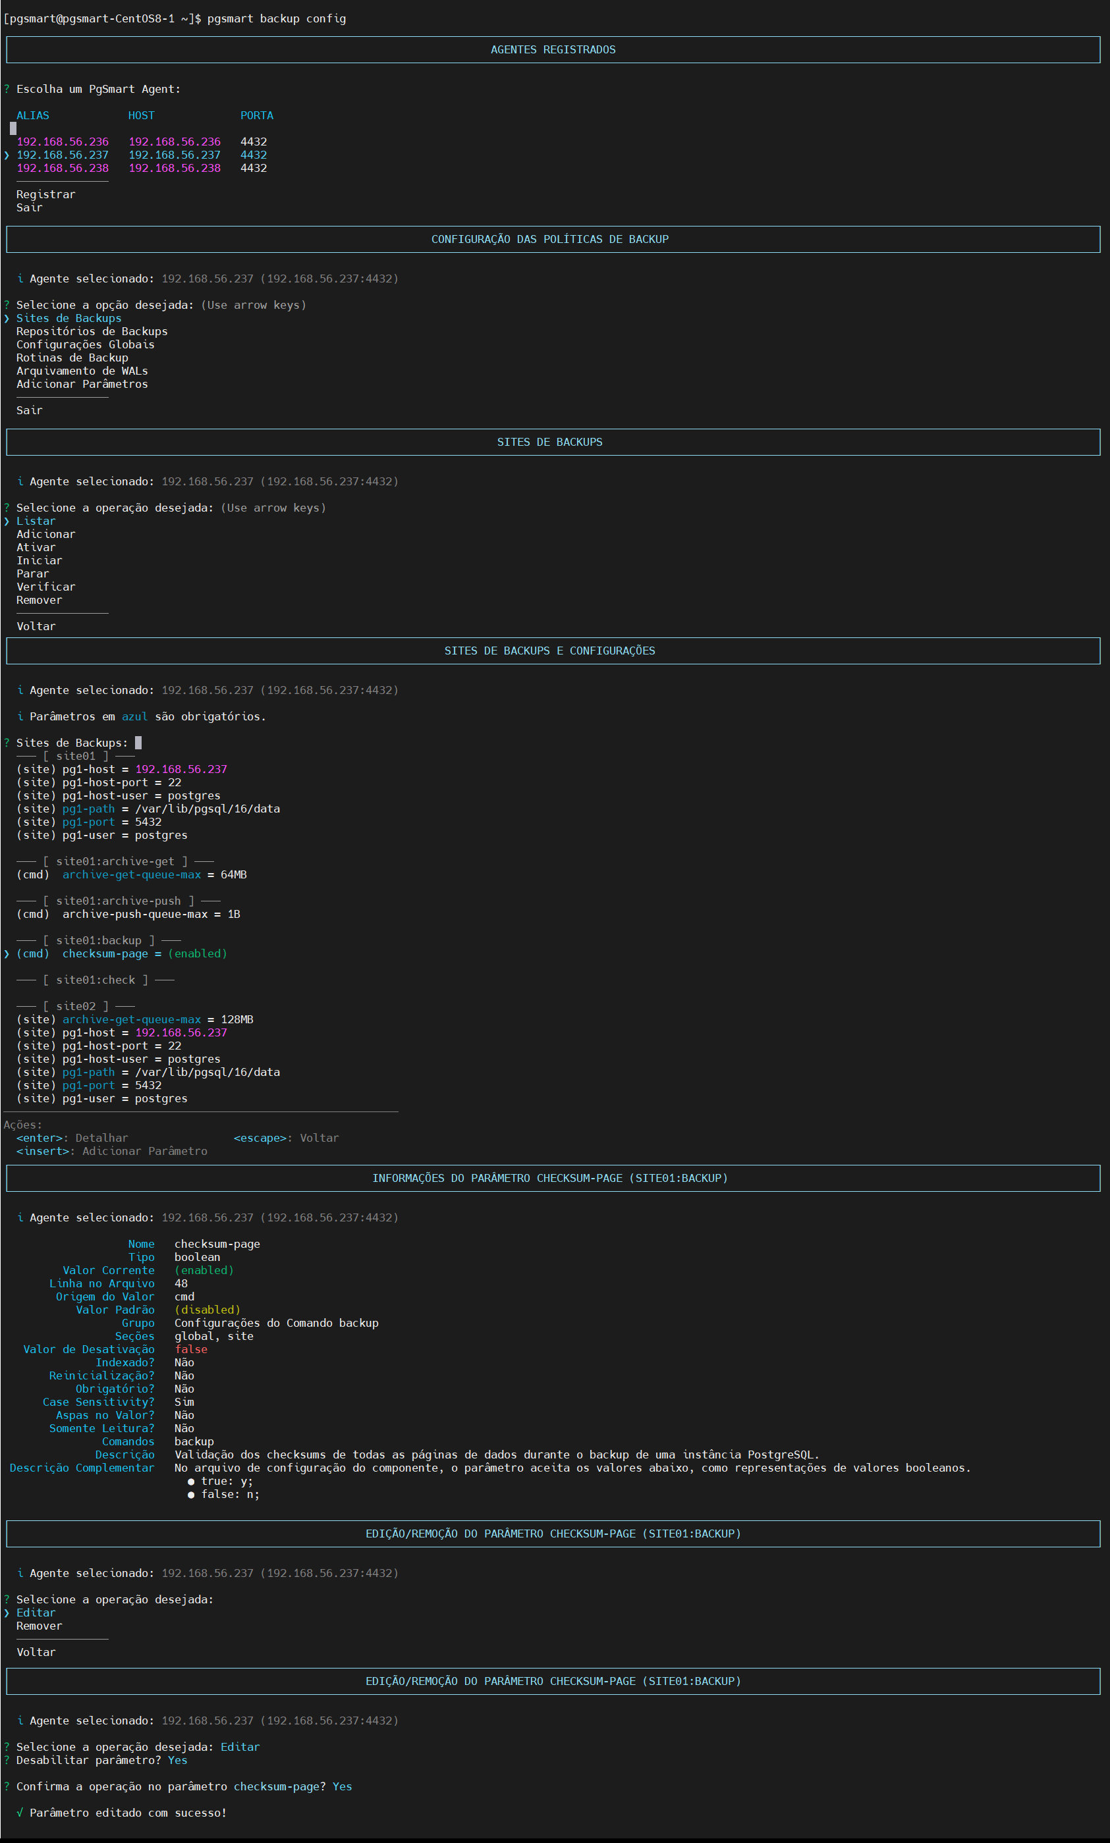Click the ALIAS column header
This screenshot has width=1110, height=1843.
[x=33, y=115]
